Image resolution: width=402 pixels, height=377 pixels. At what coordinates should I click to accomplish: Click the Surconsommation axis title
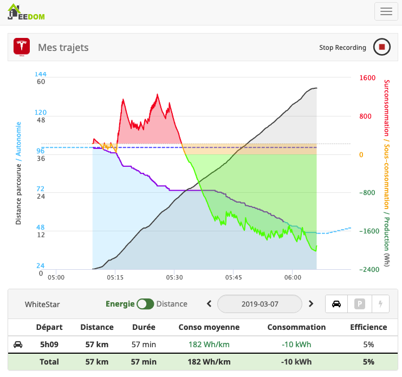[387, 108]
